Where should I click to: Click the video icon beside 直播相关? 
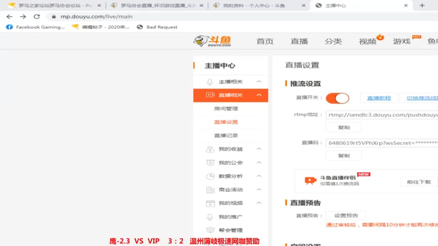click(210, 95)
